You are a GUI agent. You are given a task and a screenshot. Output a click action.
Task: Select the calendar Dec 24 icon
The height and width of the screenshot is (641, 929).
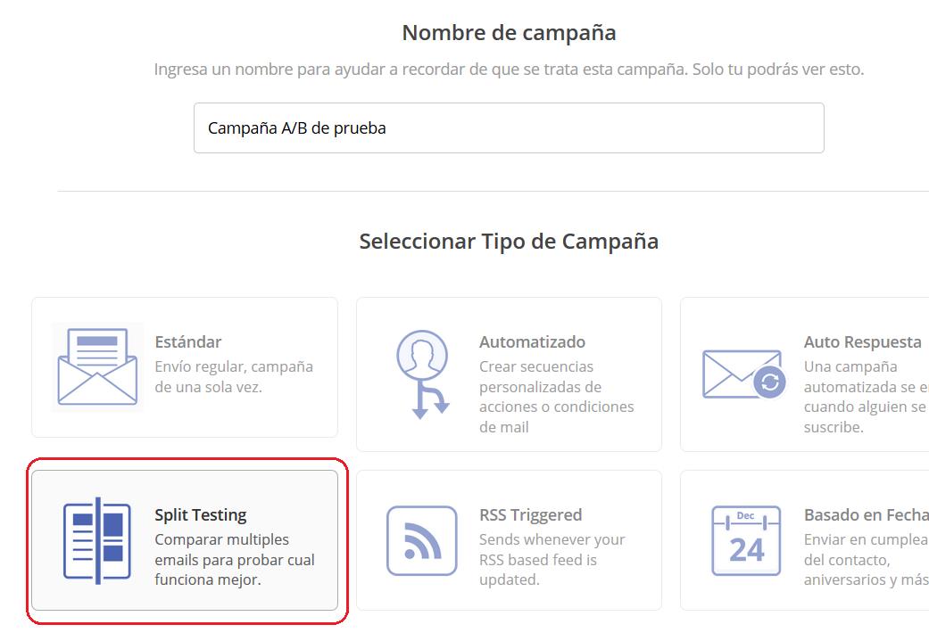[746, 540]
